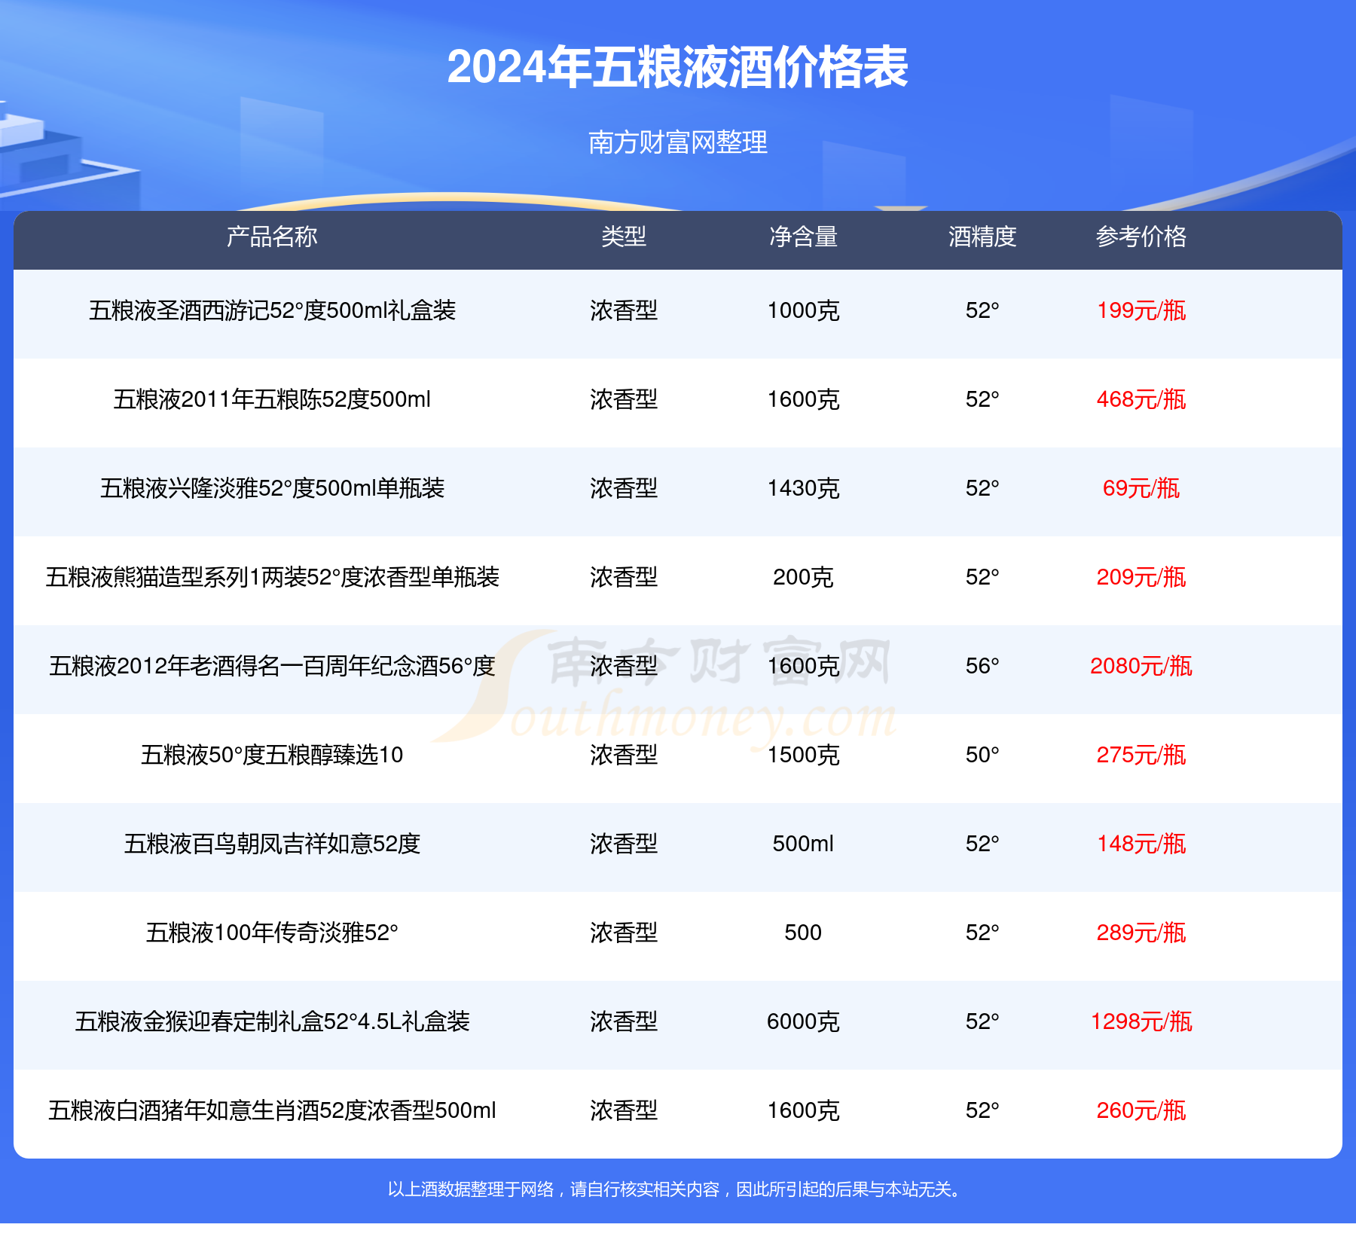Click price 148元/瓶
This screenshot has width=1356, height=1258.
(1141, 844)
